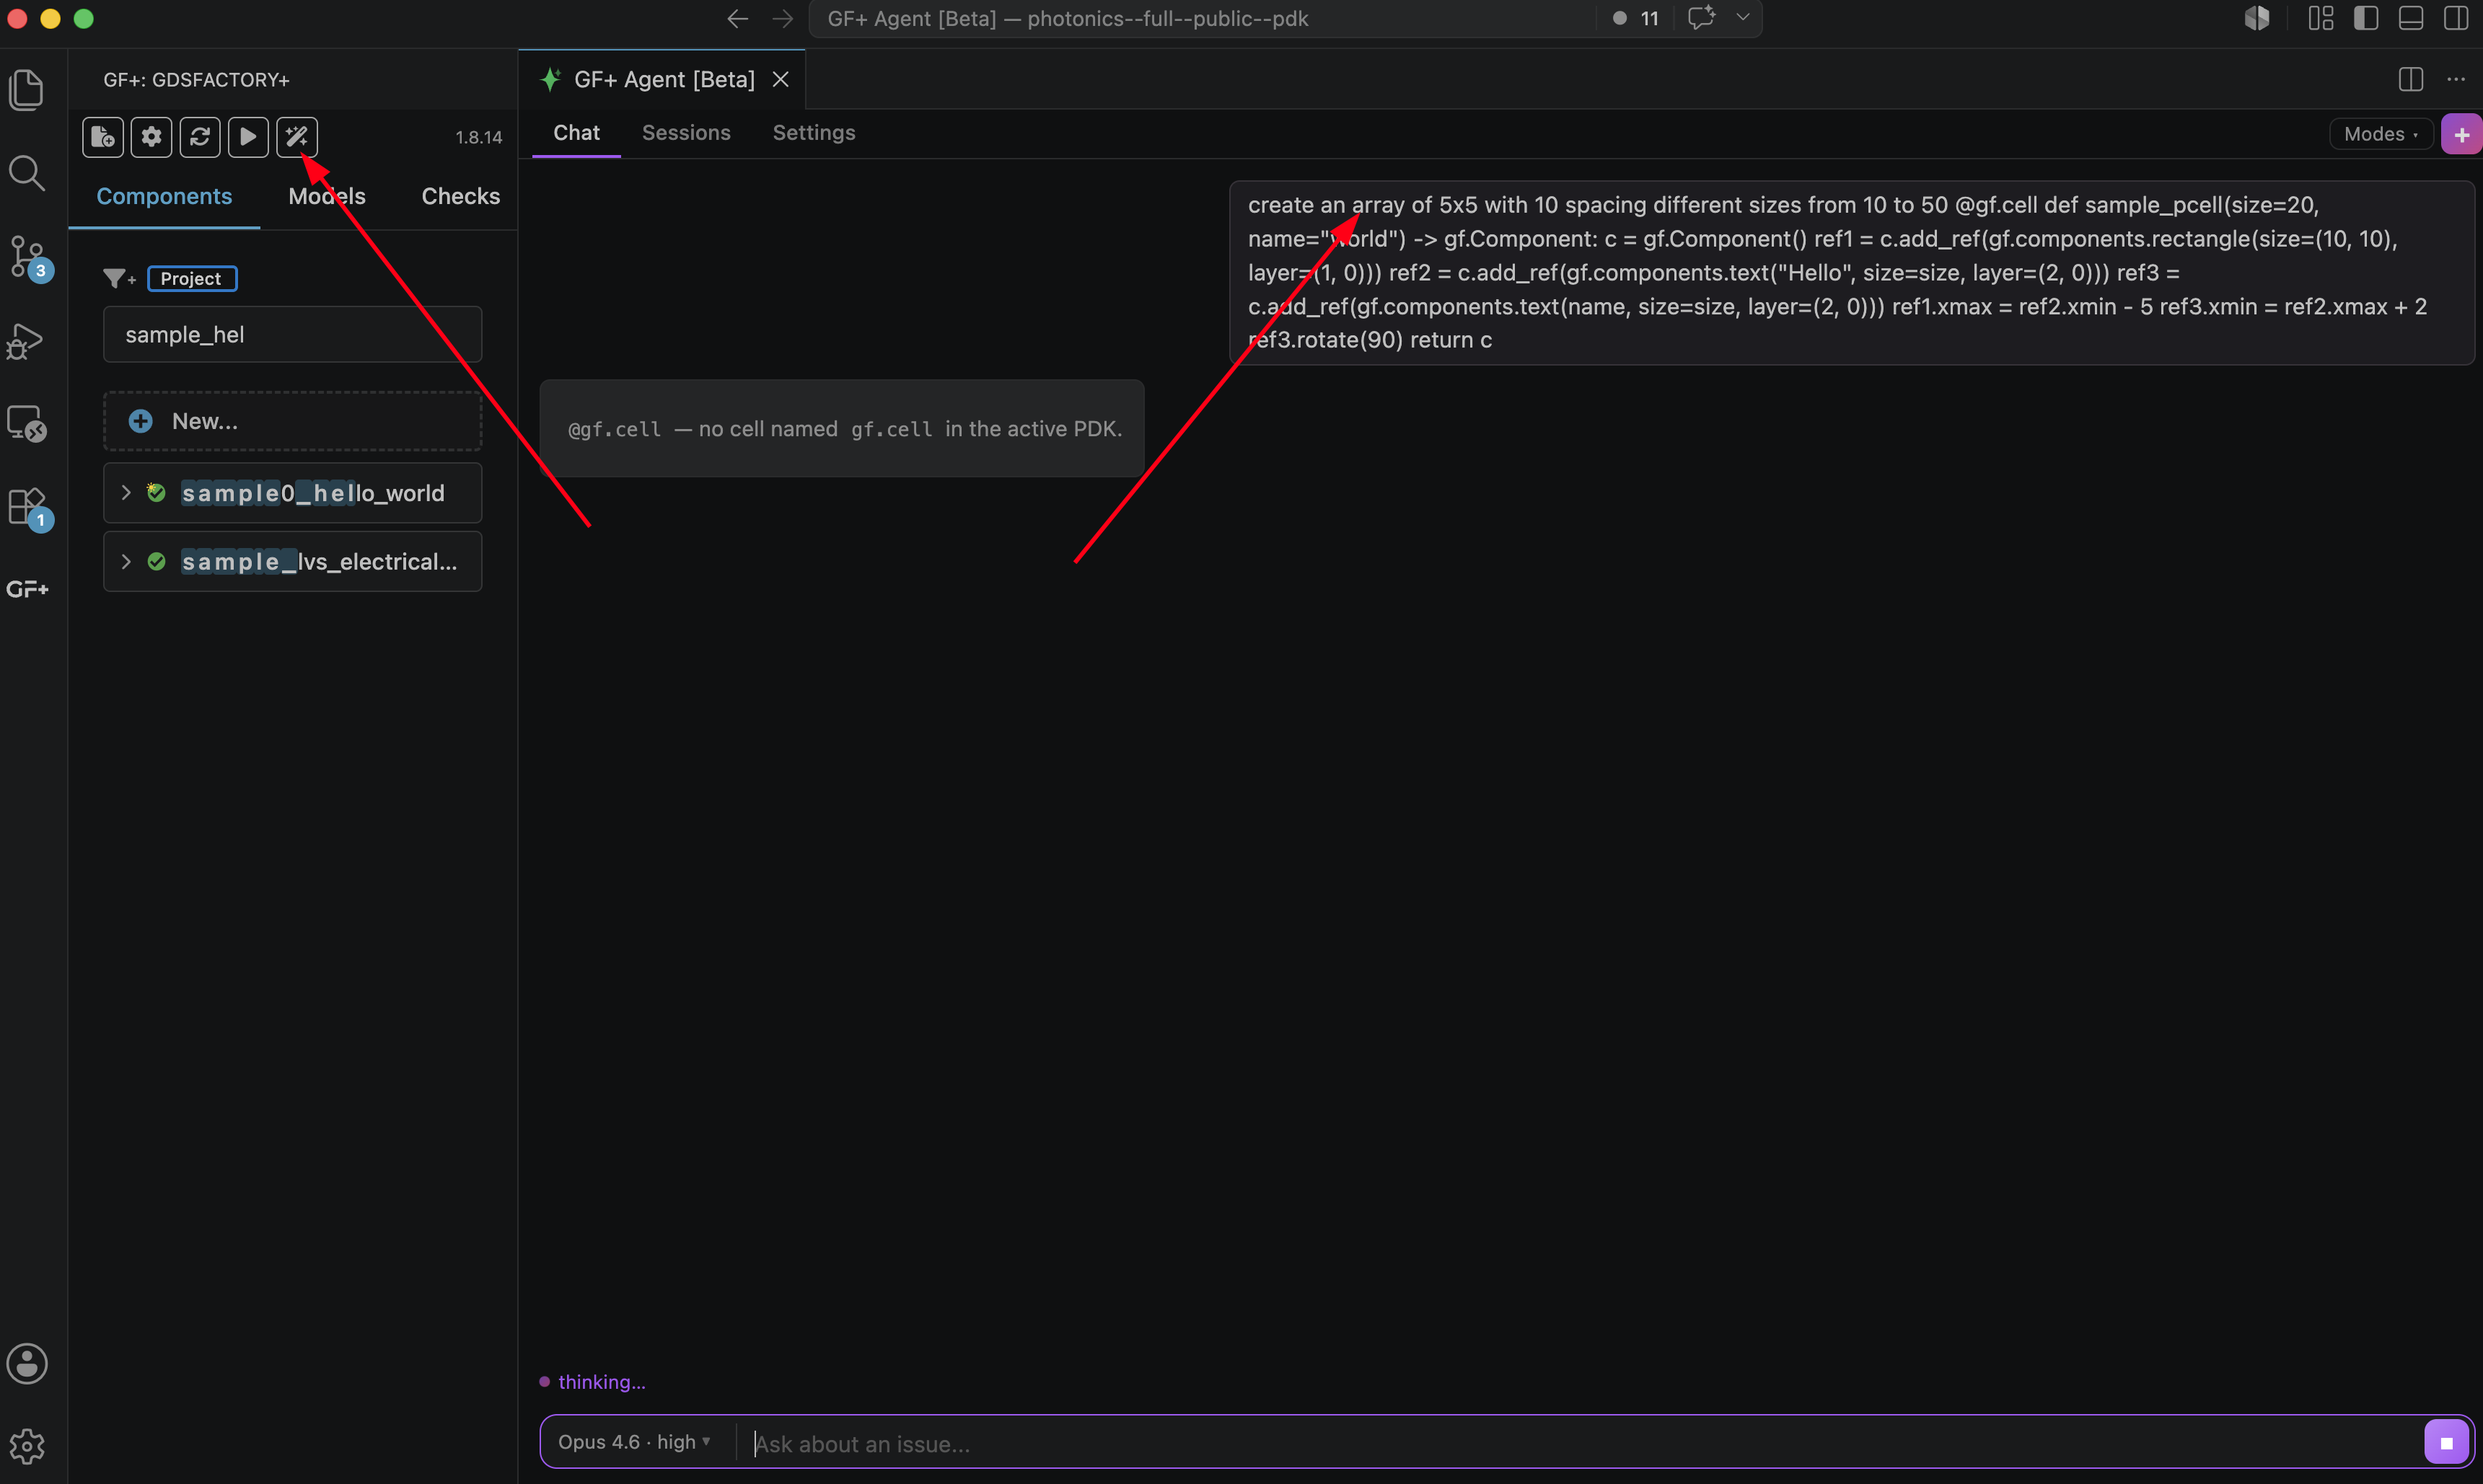The width and height of the screenshot is (2483, 1484).
Task: Click the green status icon of sample0_hello_world
Action: coord(156,492)
